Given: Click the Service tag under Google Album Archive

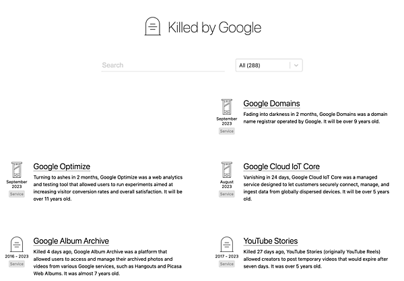Looking at the screenshot, I should [x=17, y=264].
